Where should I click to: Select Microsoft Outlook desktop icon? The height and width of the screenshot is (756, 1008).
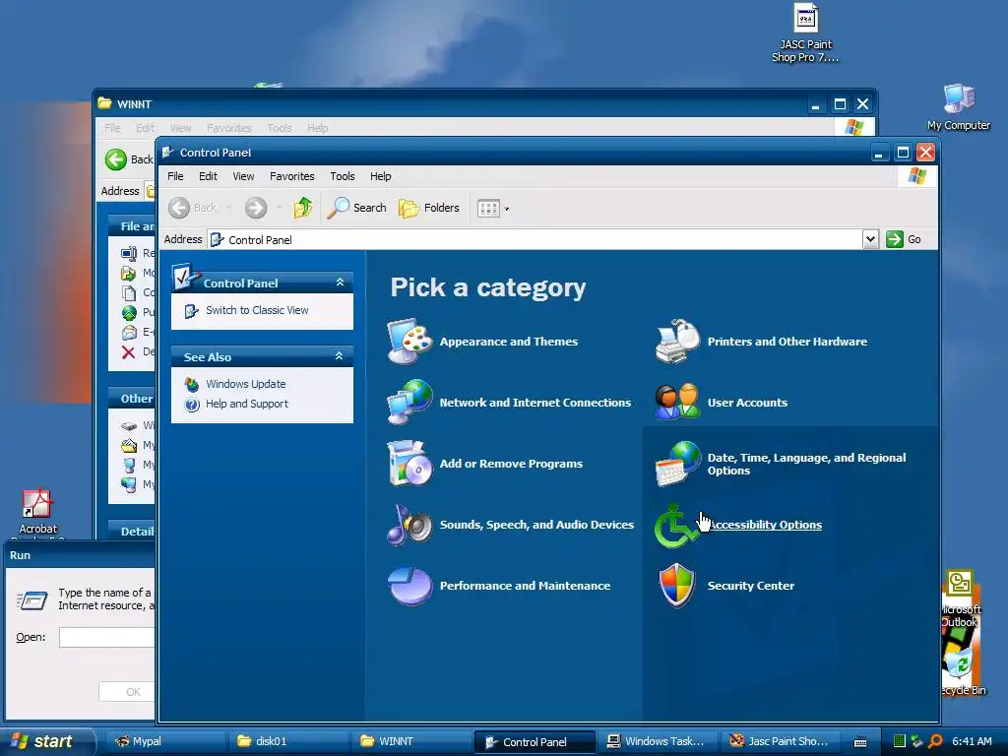pos(961,599)
